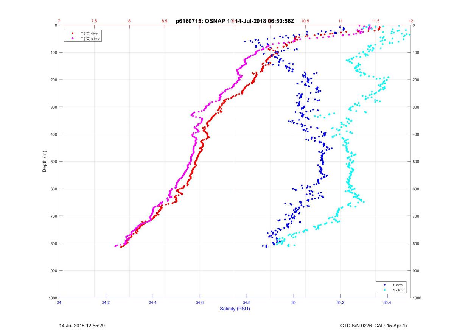The image size is (454, 335).
Task: Click the plot title 'p6160715: OSNAP 11'
Action: [205, 21]
